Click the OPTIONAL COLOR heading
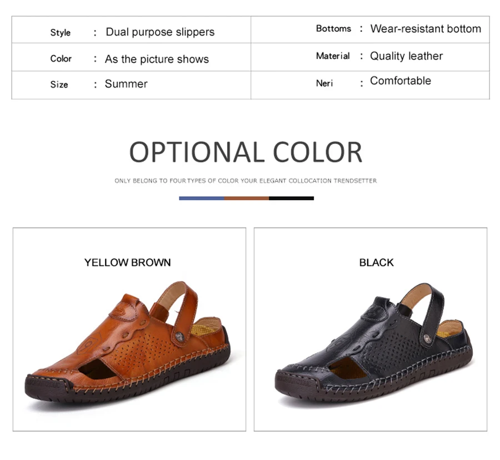Screen dimensions: 500x460 (x=246, y=152)
